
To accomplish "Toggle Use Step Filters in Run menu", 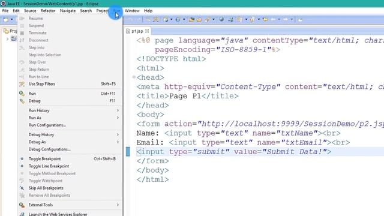I will pyautogui.click(x=70, y=84).
